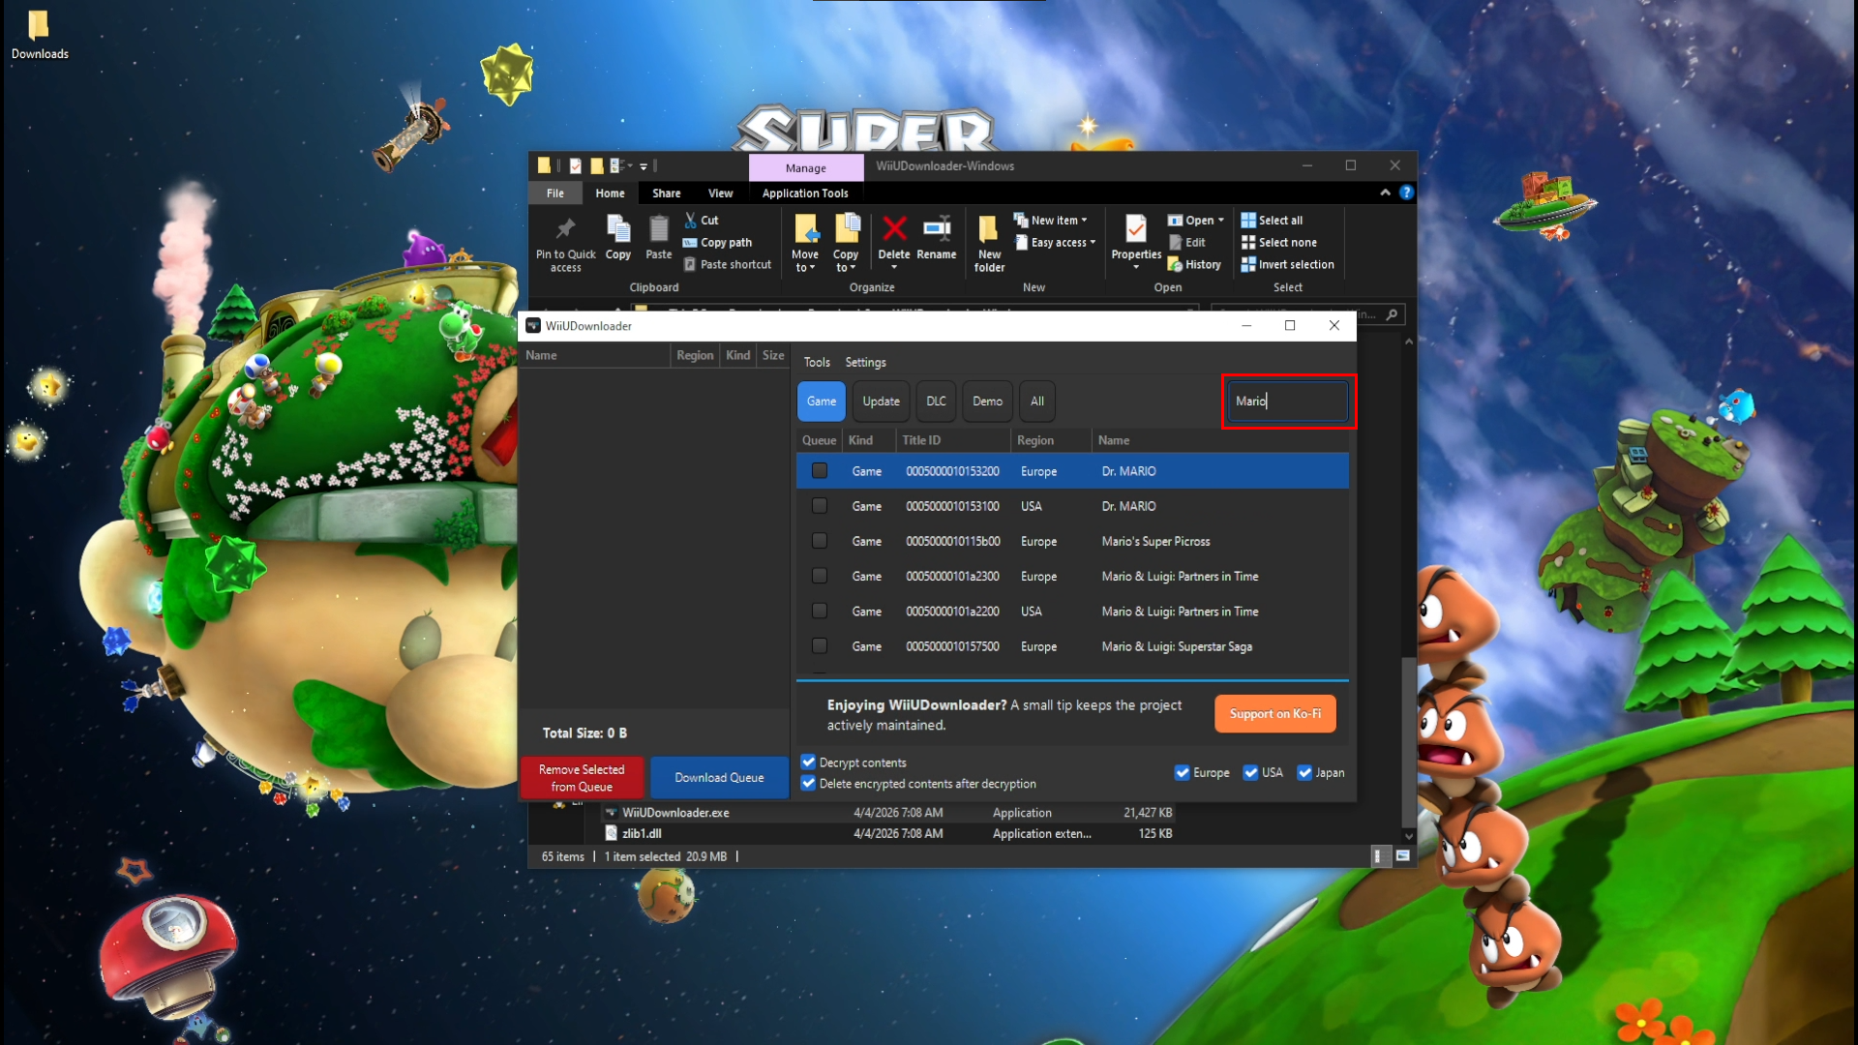Click inside the Mario search field
This screenshot has width=1858, height=1045.
tap(1287, 401)
